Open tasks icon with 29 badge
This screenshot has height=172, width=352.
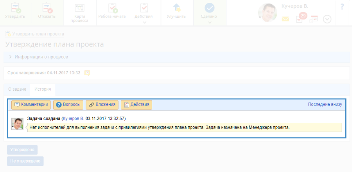pos(301,18)
